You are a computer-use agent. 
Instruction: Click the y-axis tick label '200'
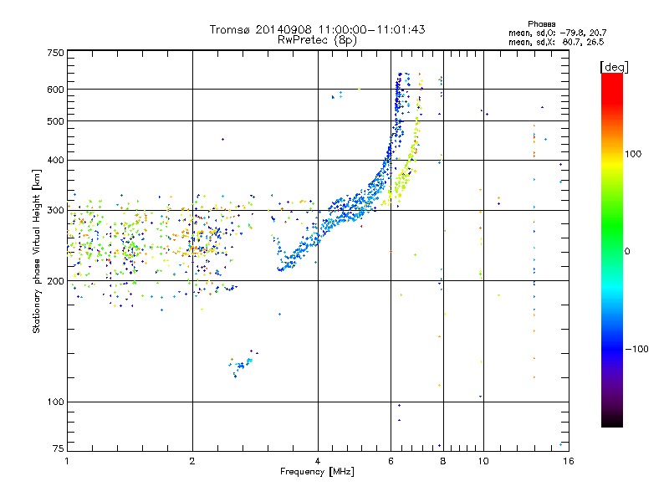point(55,281)
